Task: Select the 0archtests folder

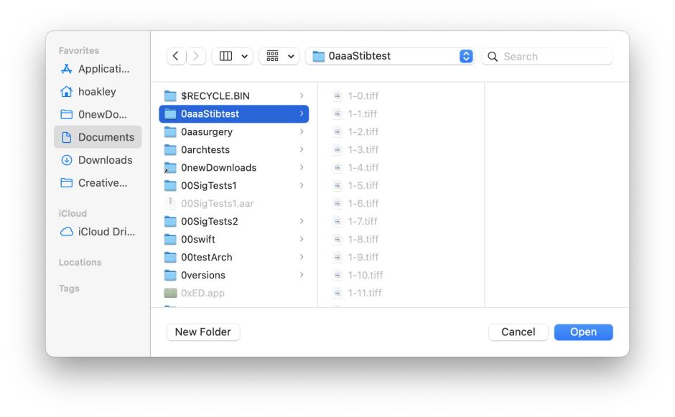Action: pos(205,149)
